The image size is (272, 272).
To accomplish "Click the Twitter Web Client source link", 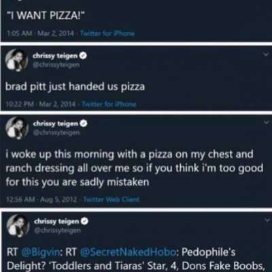I will [x=112, y=199].
